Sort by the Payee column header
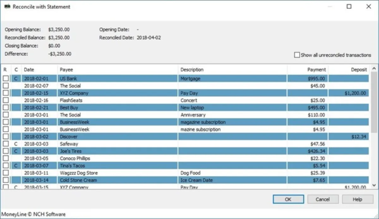 (118, 69)
